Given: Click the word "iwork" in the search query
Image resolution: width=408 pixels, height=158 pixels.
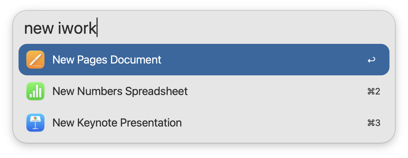Looking at the screenshot, I should pyautogui.click(x=77, y=28).
